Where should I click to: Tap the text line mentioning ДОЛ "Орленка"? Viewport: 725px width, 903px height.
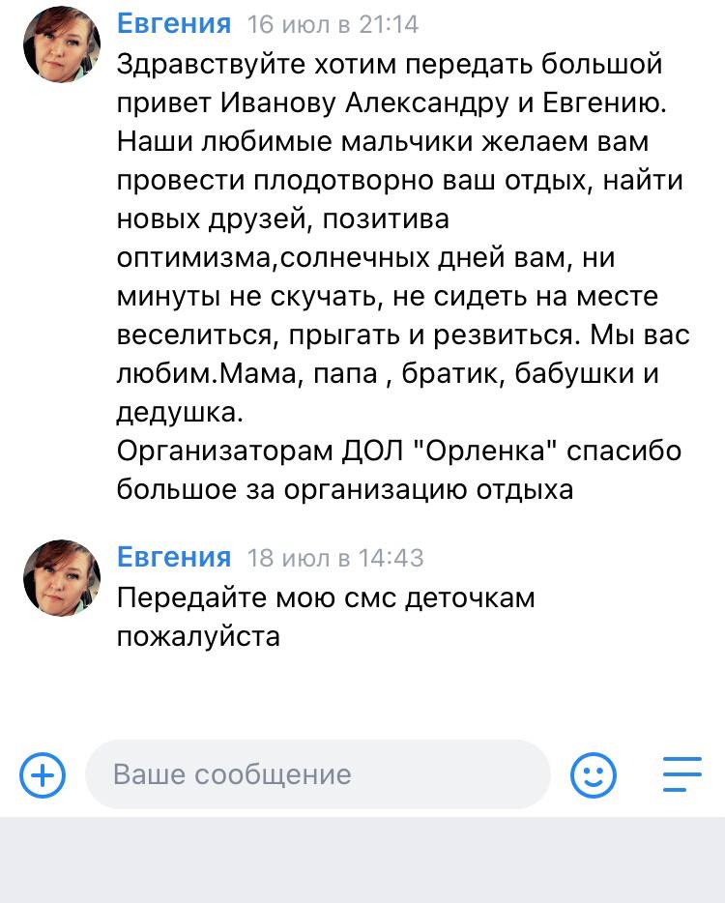point(398,451)
